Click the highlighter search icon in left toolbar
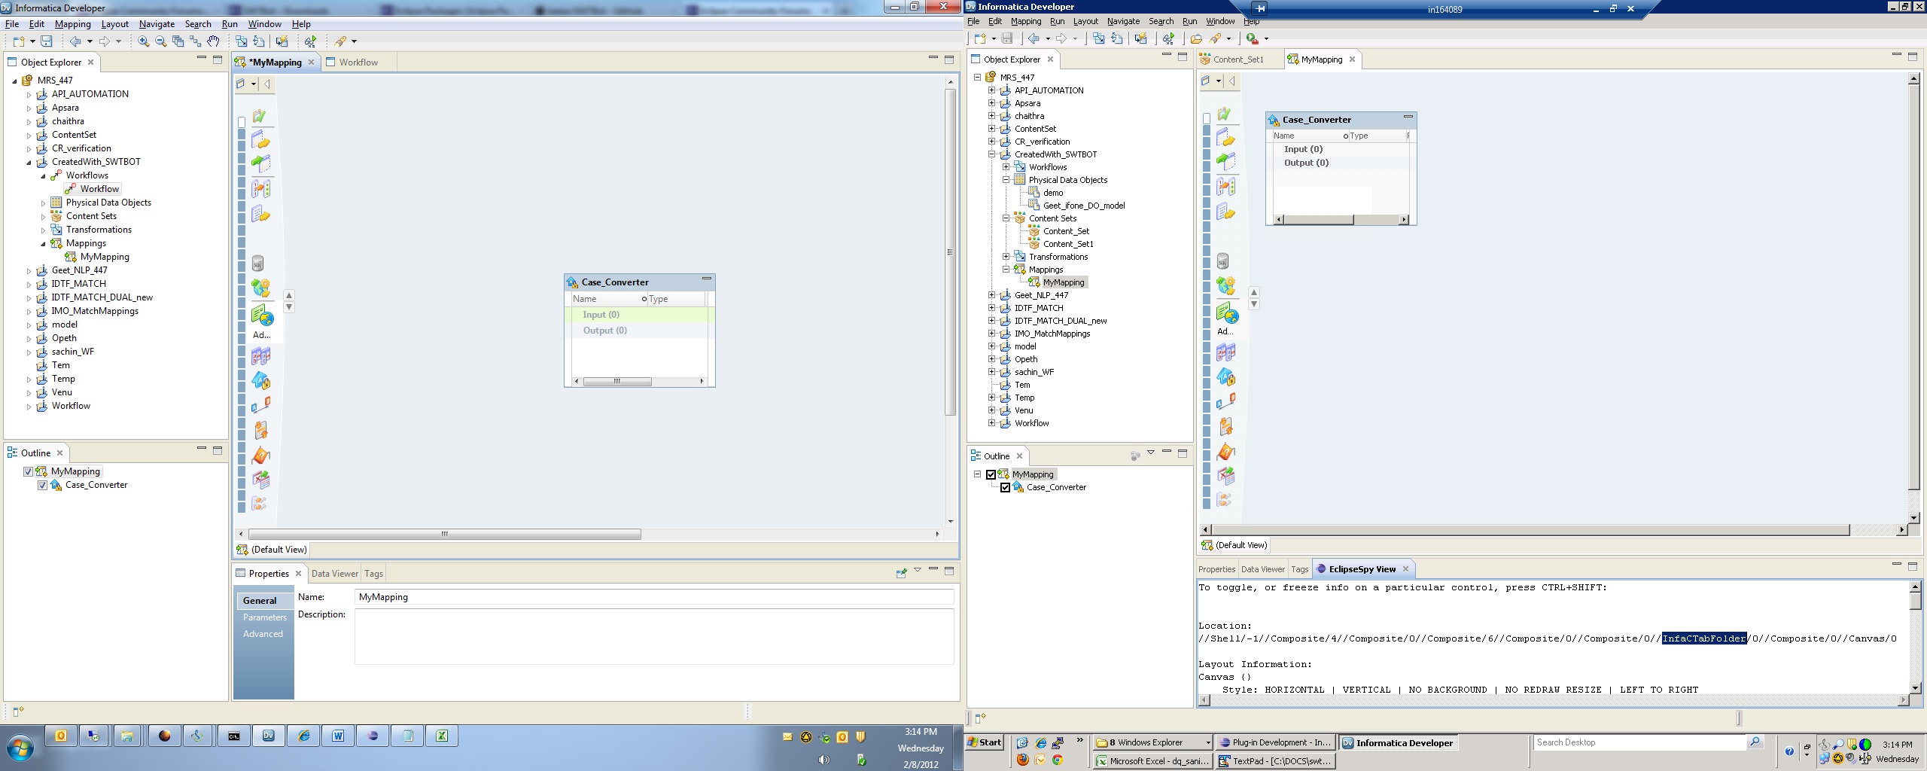 click(x=341, y=41)
